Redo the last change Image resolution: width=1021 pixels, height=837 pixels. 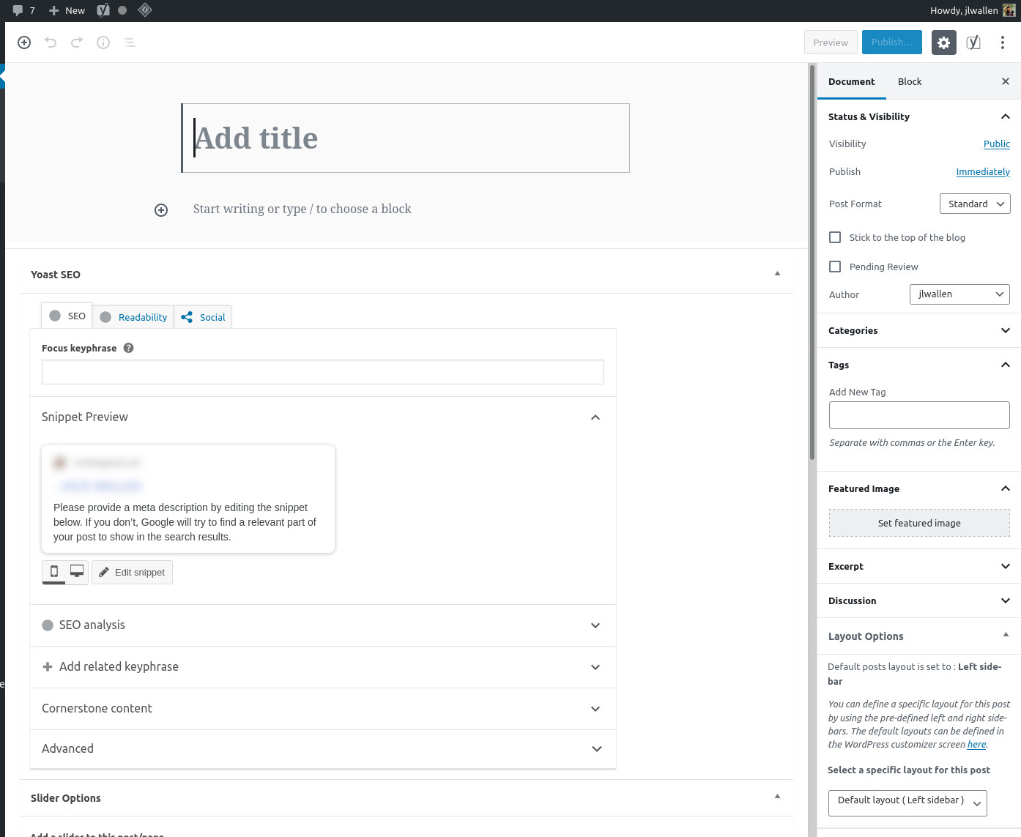pyautogui.click(x=77, y=42)
